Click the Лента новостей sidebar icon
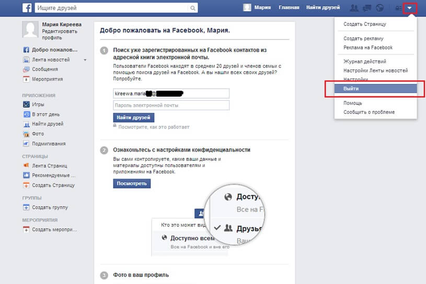 26,60
